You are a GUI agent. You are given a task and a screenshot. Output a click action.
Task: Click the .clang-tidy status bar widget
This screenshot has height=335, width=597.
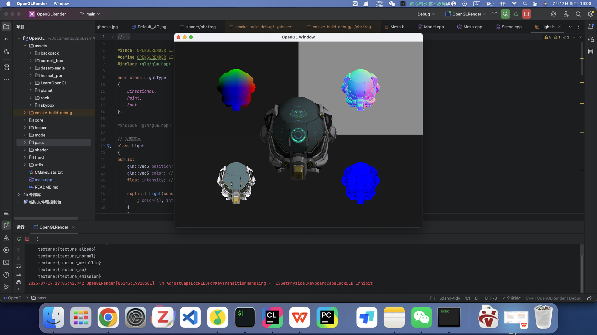click(x=450, y=298)
